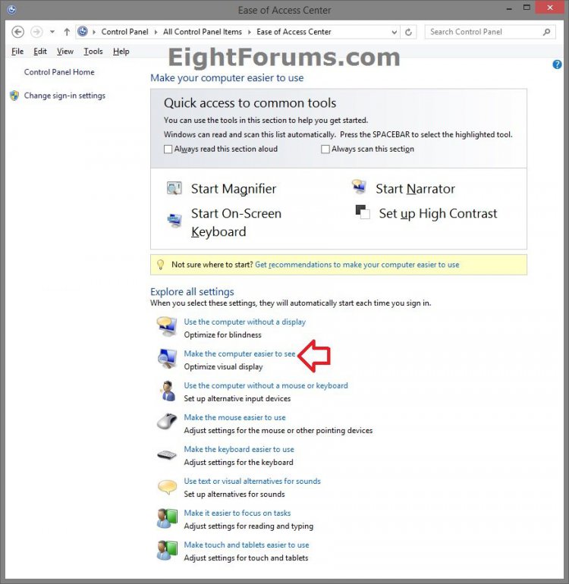Open the Tools menu
Screen dimensions: 569x584
click(x=93, y=52)
